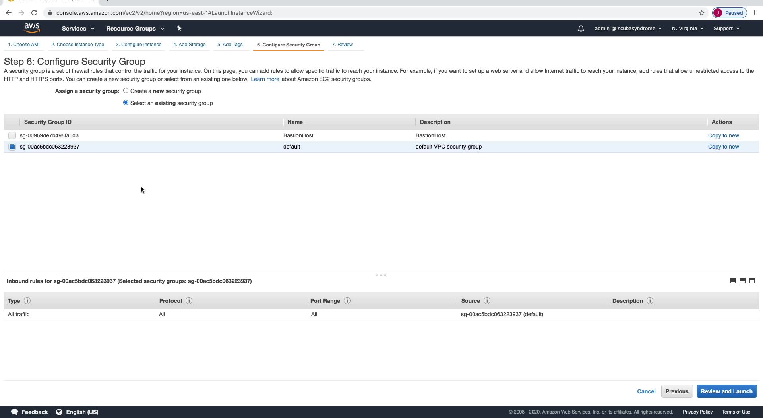Expand the Resource Groups dropdown
763x418 pixels.
tap(135, 29)
